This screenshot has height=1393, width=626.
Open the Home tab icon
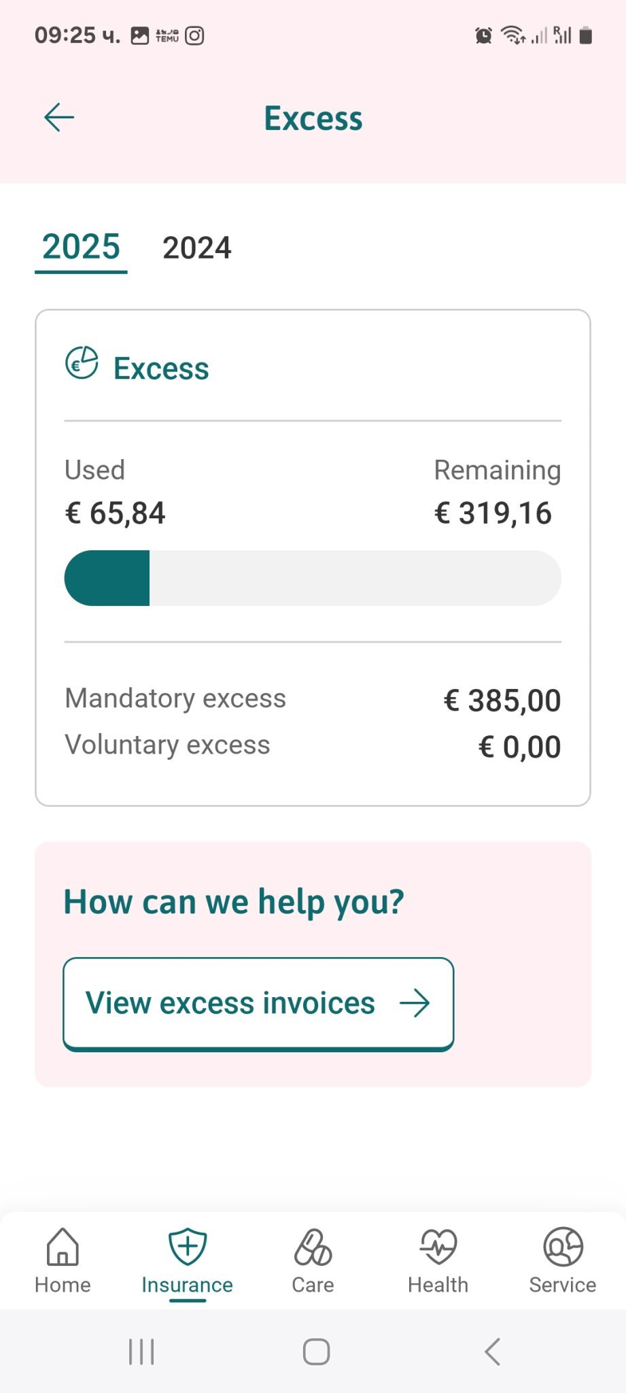pos(63,1247)
